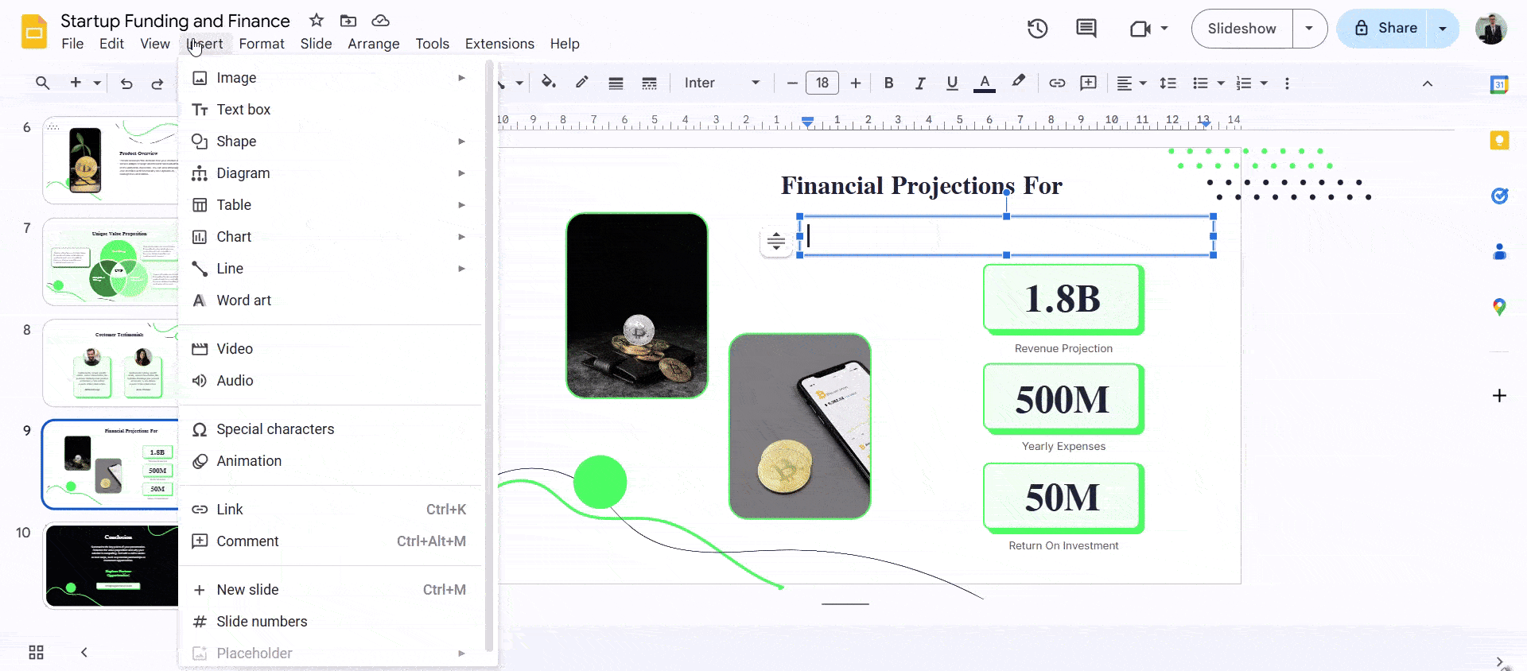Open the Inter font family dropdown

pos(721,83)
